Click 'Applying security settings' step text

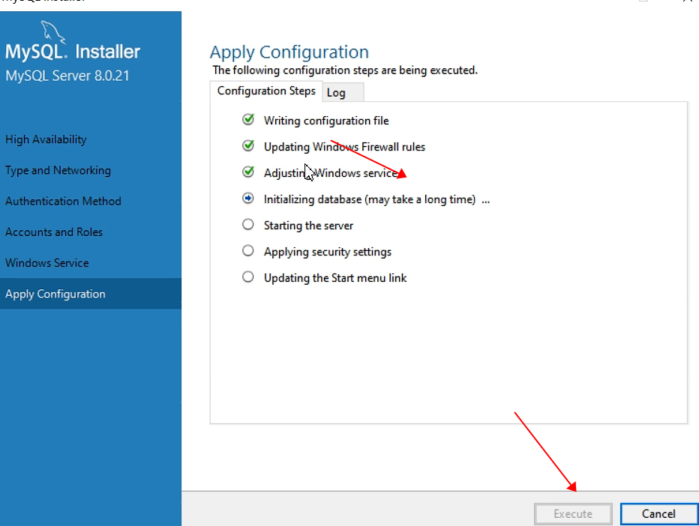click(x=328, y=252)
